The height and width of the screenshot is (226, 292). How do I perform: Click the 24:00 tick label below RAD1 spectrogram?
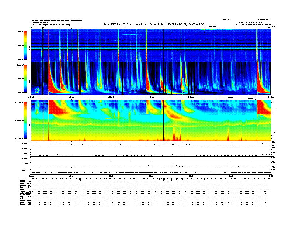click(x=271, y=97)
